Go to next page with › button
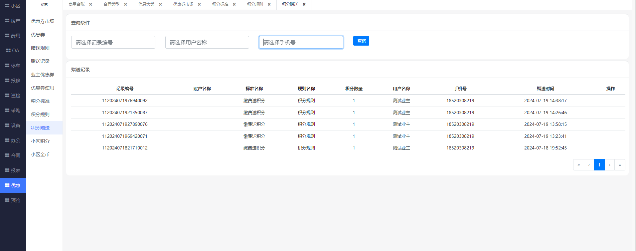636x251 pixels. click(x=609, y=165)
